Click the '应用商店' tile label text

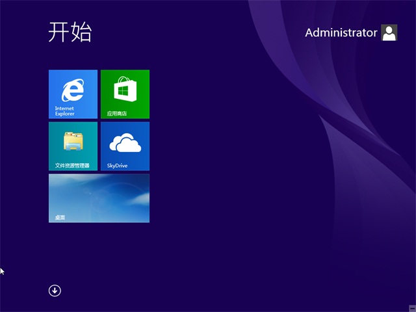pyautogui.click(x=117, y=114)
